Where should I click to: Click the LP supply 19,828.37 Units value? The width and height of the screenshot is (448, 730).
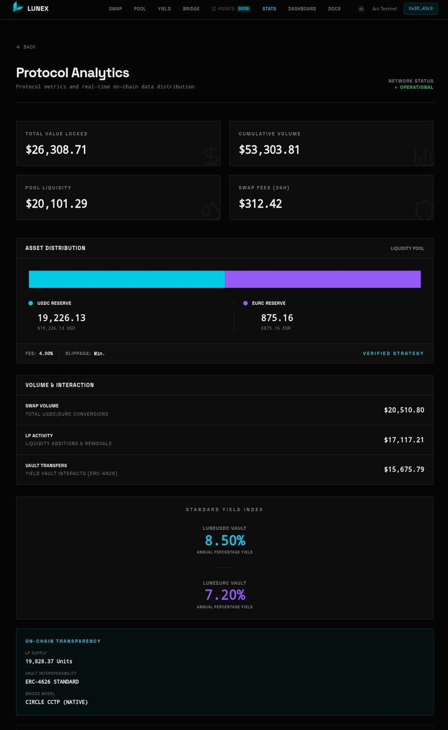[x=49, y=661]
